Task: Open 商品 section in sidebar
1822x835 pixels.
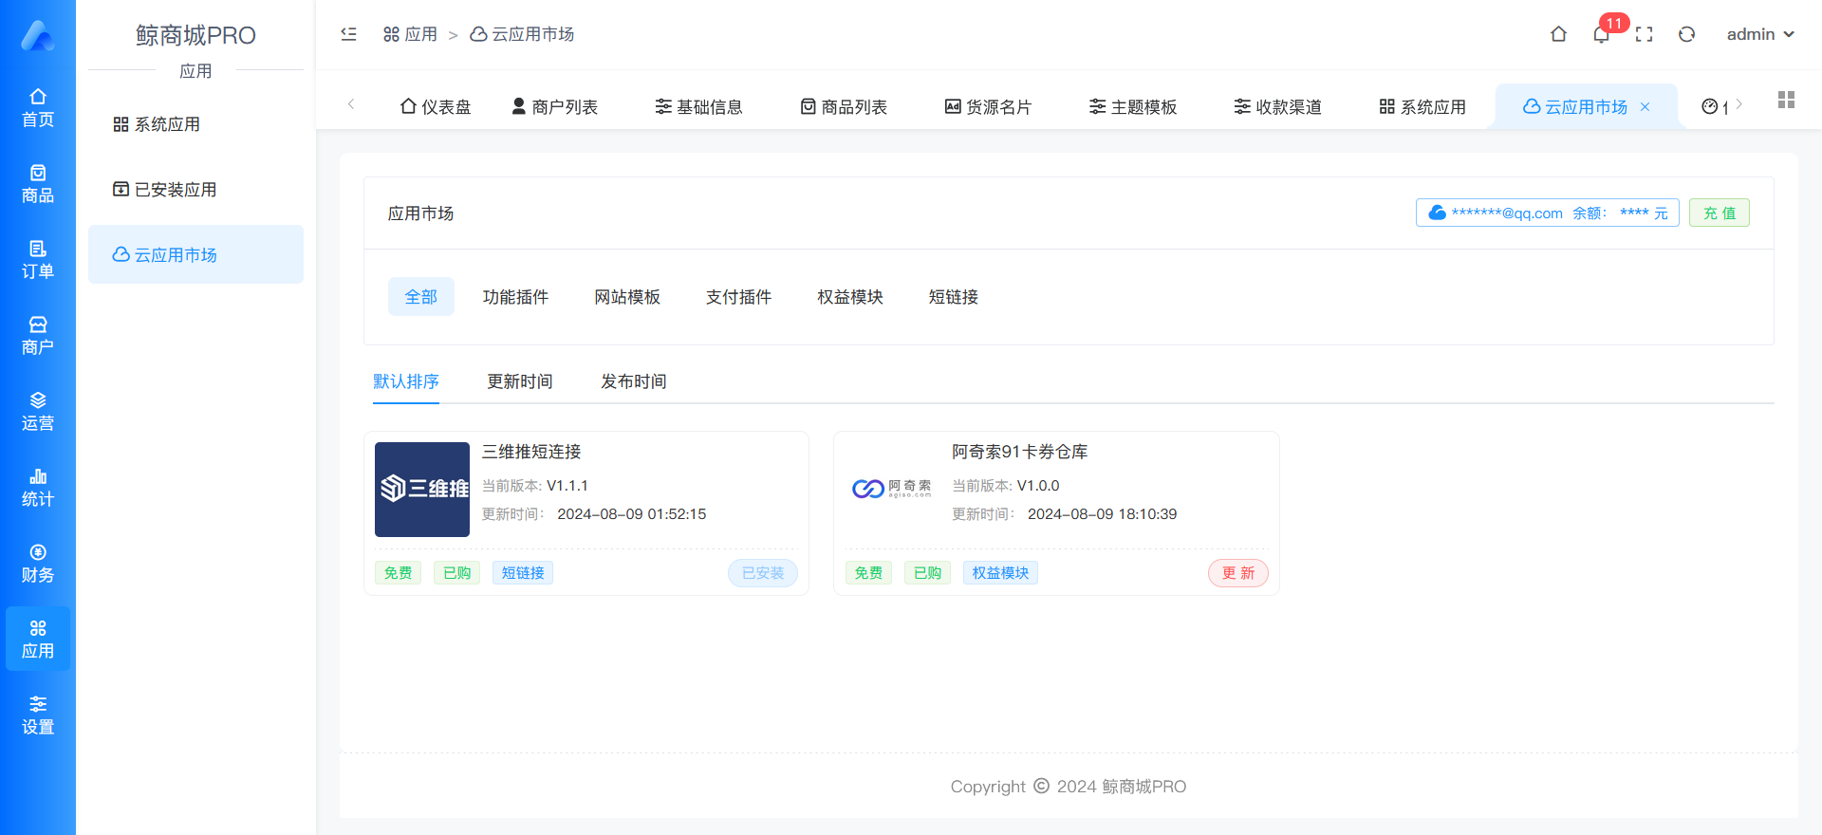Action: coord(38,183)
